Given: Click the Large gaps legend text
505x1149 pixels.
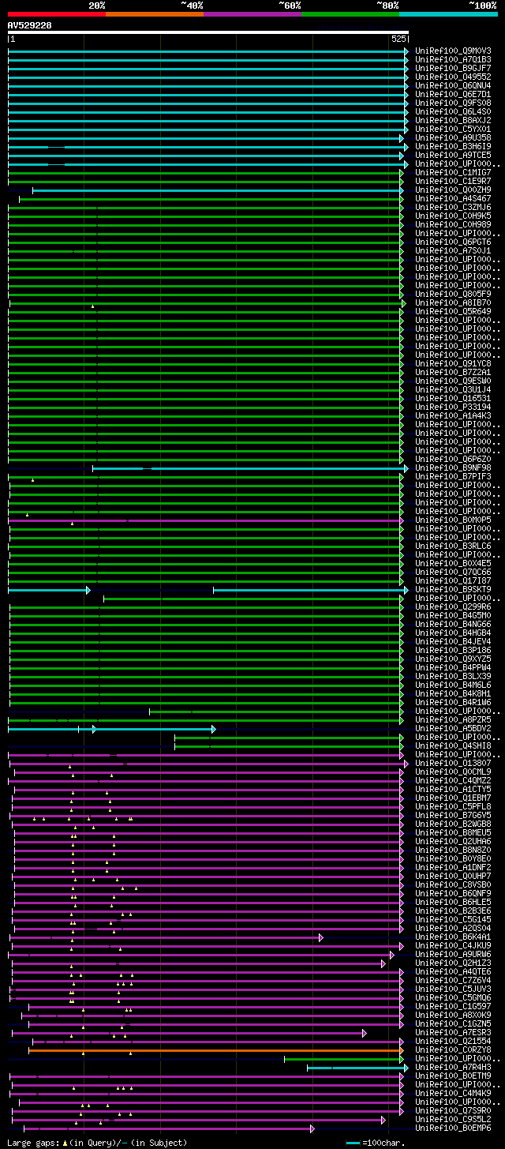Looking at the screenshot, I should coord(97,1143).
